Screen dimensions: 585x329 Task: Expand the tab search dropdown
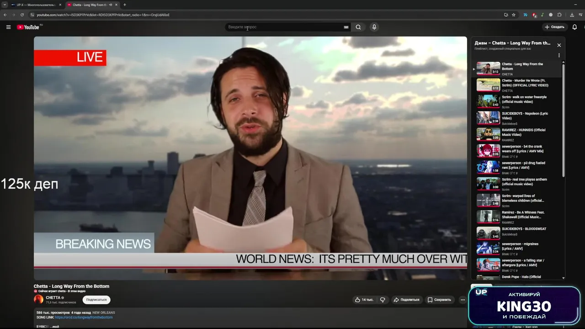[x=5, y=5]
